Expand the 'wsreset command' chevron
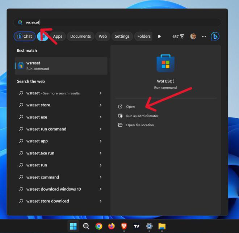 coord(100,177)
